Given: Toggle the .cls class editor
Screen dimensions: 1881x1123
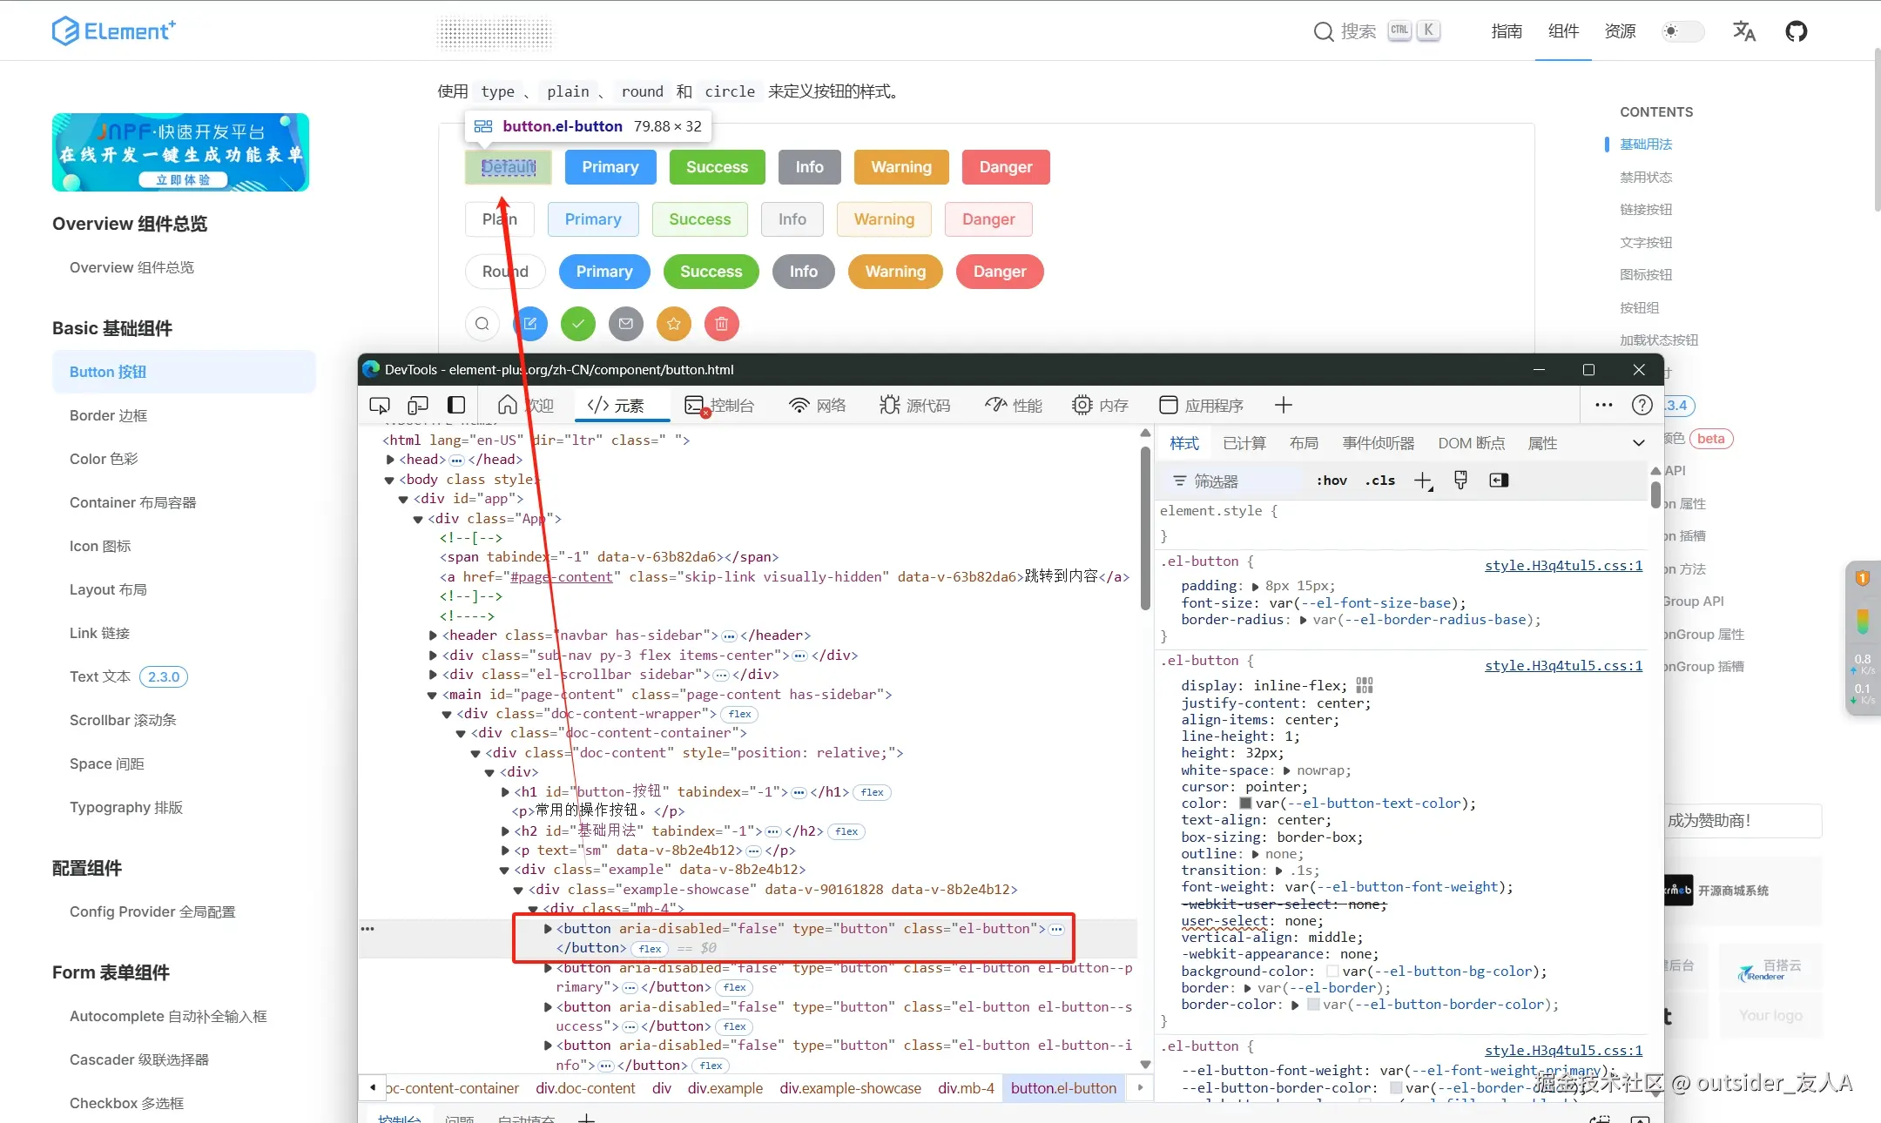Looking at the screenshot, I should click(1380, 481).
